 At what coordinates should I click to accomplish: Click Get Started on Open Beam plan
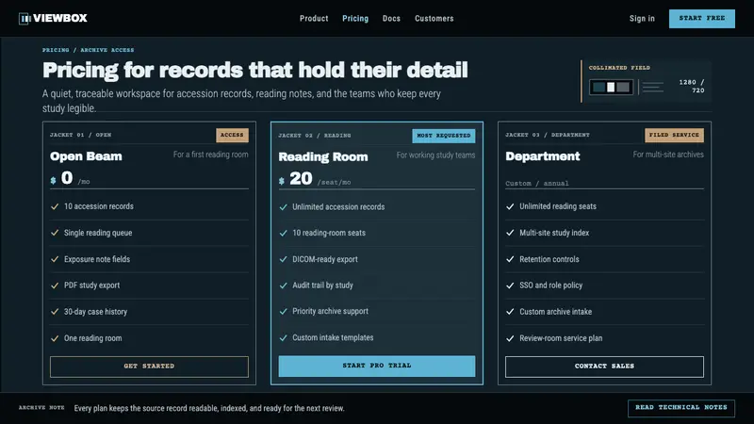tap(149, 367)
